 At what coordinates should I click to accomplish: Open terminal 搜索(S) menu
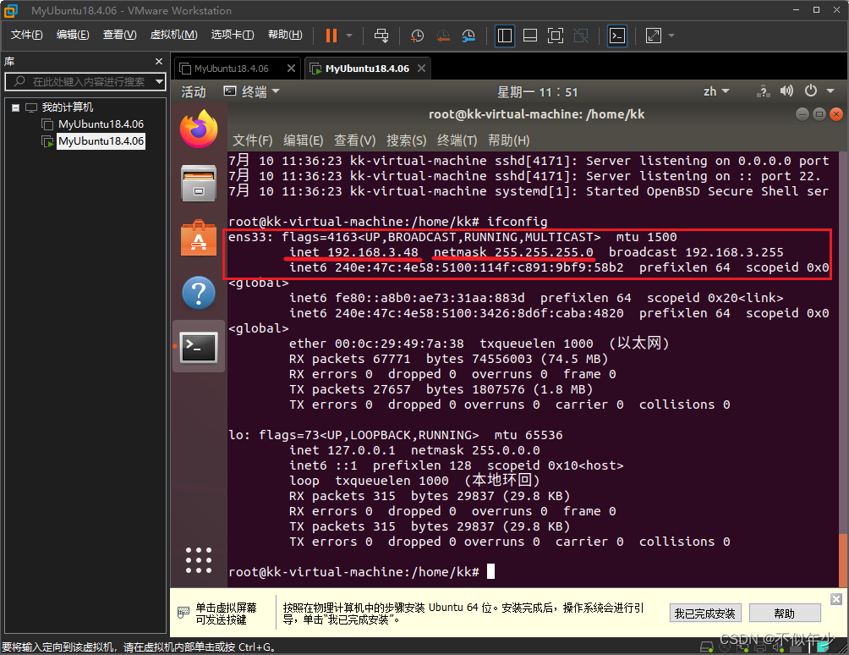coord(406,140)
